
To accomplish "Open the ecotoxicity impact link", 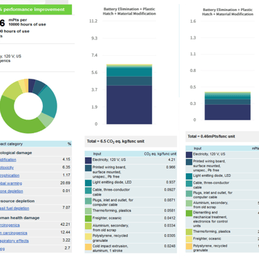I will [7, 167].
